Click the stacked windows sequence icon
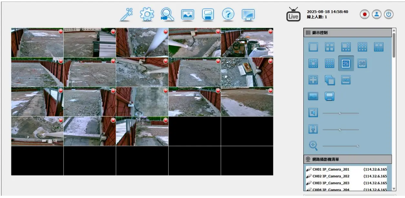405x198 pixels. tap(329, 80)
